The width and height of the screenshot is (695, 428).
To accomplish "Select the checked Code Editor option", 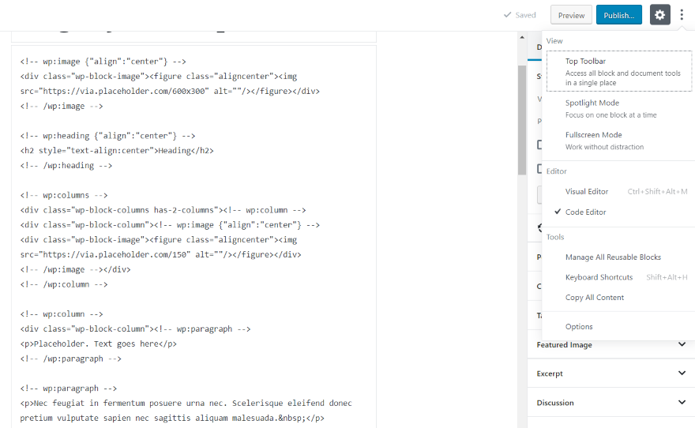I will (x=618, y=212).
